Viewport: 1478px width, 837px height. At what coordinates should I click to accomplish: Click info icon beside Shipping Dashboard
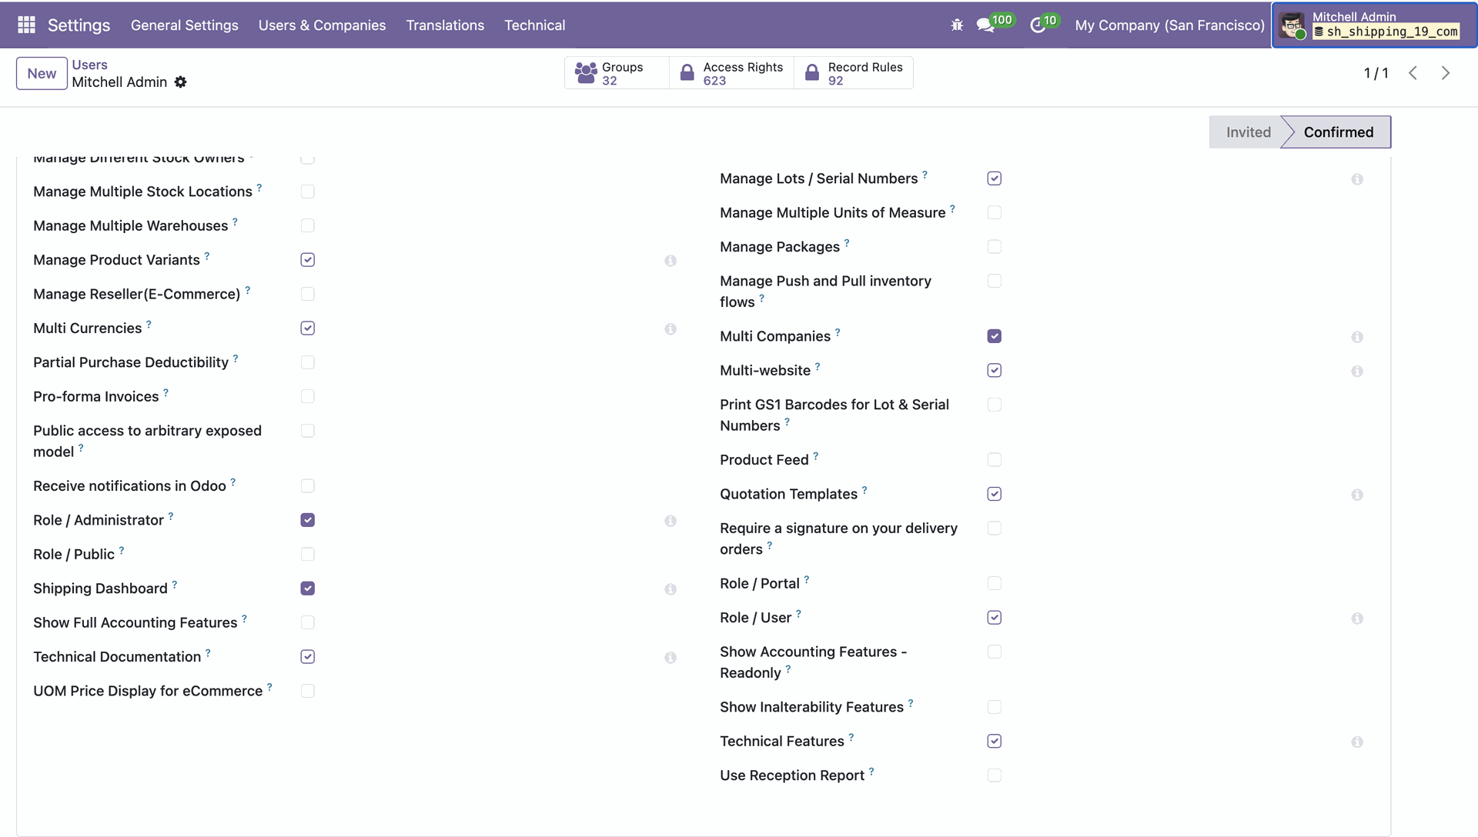pos(670,589)
